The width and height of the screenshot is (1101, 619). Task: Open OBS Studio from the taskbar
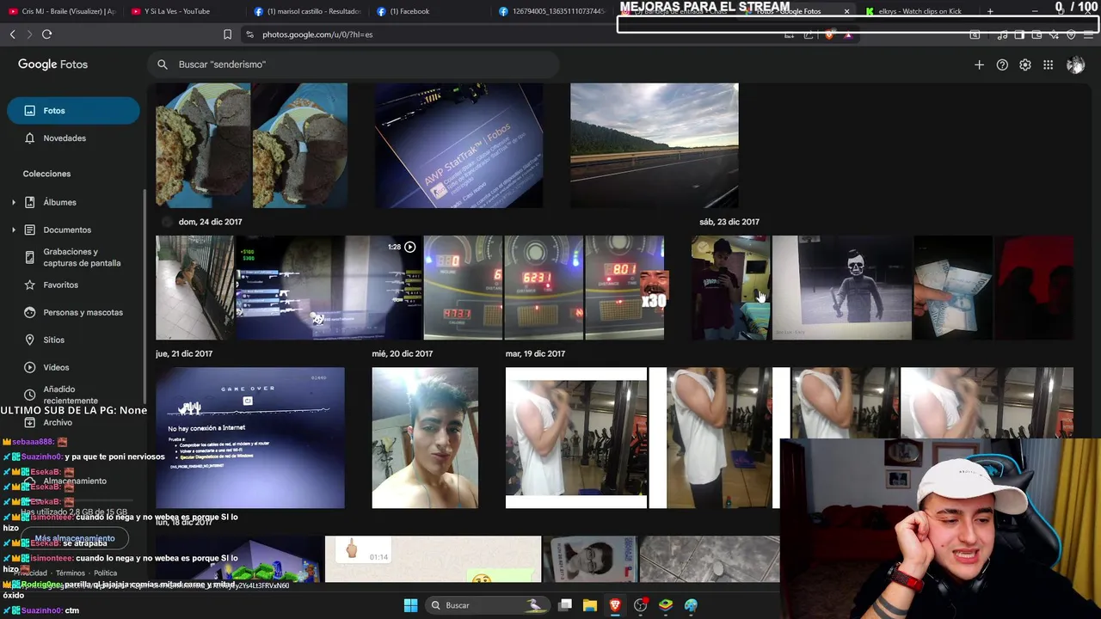640,605
